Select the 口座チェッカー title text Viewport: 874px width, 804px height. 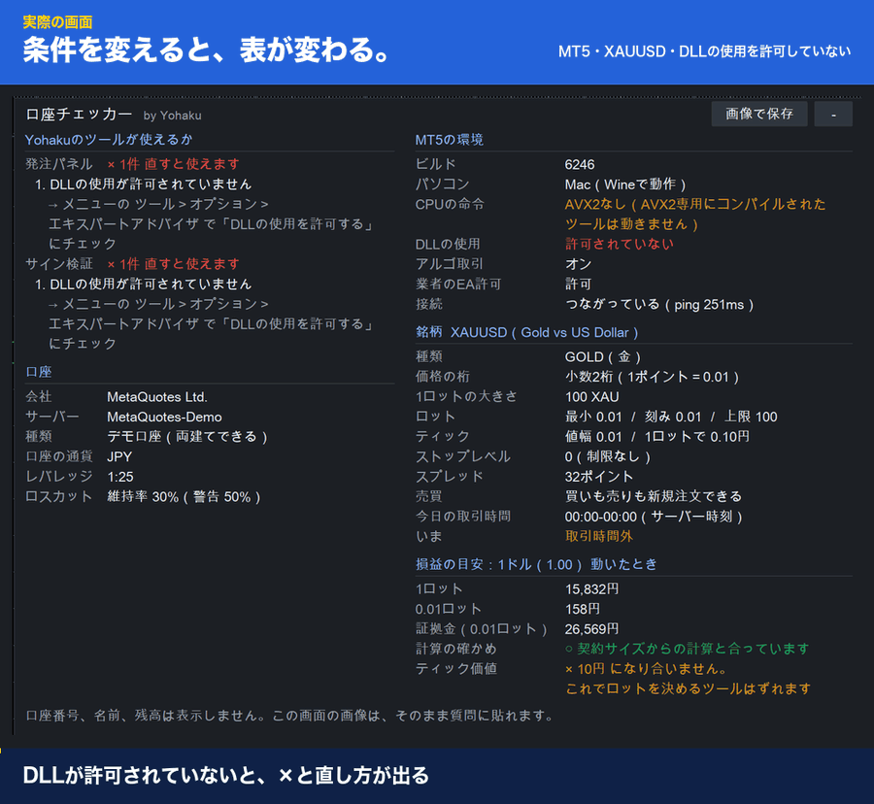(x=80, y=115)
